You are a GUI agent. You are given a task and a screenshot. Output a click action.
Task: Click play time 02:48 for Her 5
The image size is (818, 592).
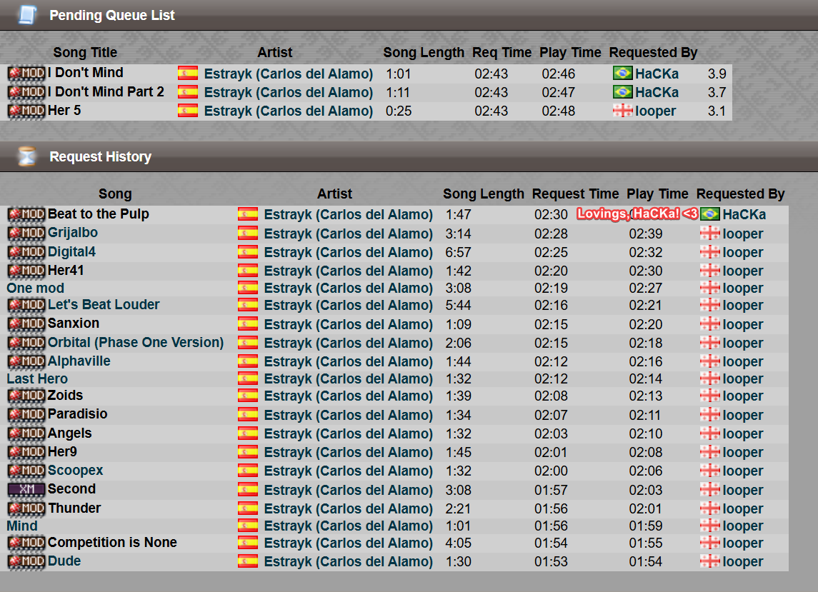[558, 111]
